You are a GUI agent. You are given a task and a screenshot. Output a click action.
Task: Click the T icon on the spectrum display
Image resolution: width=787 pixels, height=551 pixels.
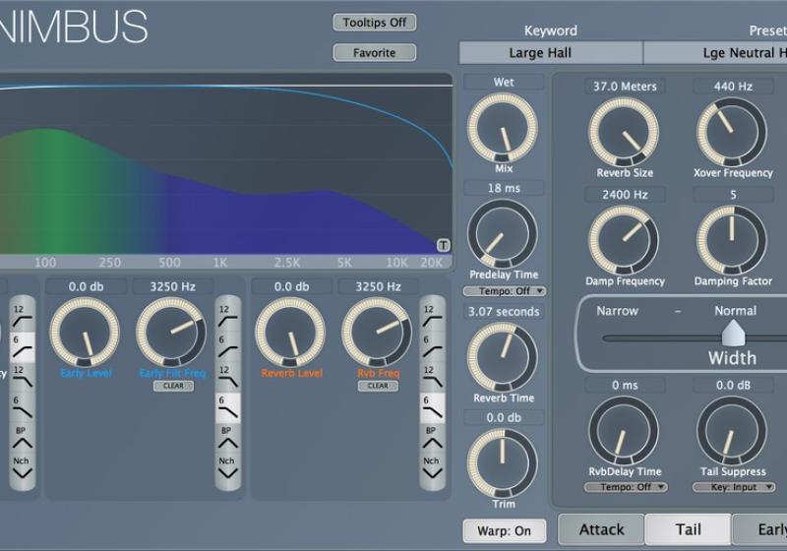(x=443, y=245)
